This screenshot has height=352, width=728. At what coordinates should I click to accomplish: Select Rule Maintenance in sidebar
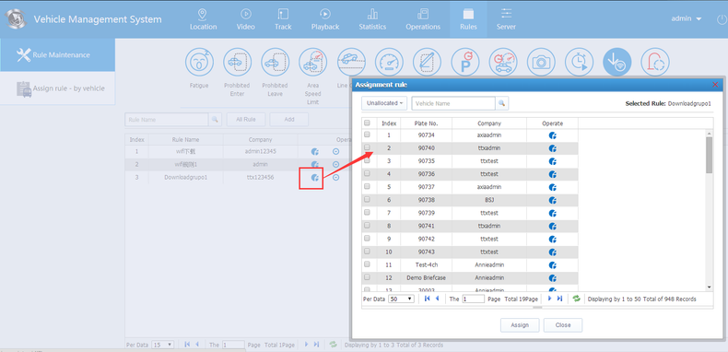click(x=57, y=54)
